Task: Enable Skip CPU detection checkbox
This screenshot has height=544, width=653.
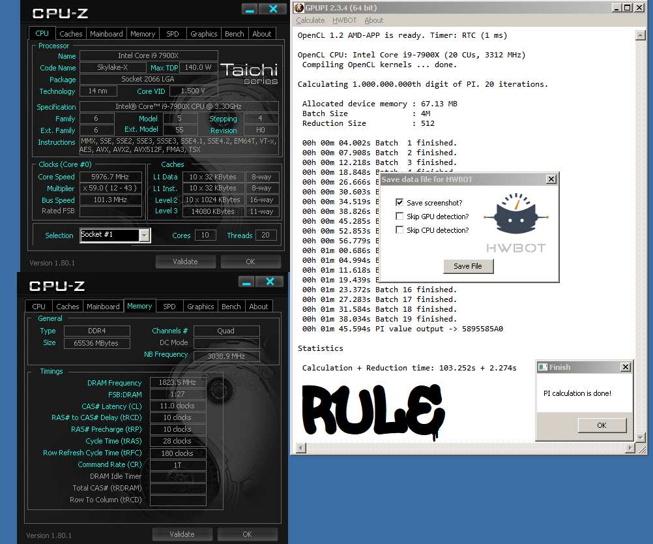Action: (399, 230)
